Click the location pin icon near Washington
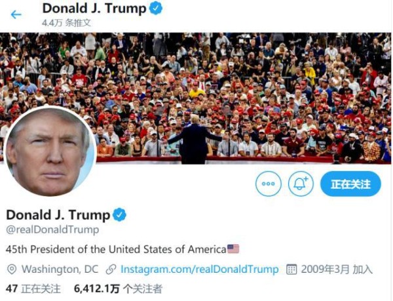This screenshot has height=301, width=393. 12,270
